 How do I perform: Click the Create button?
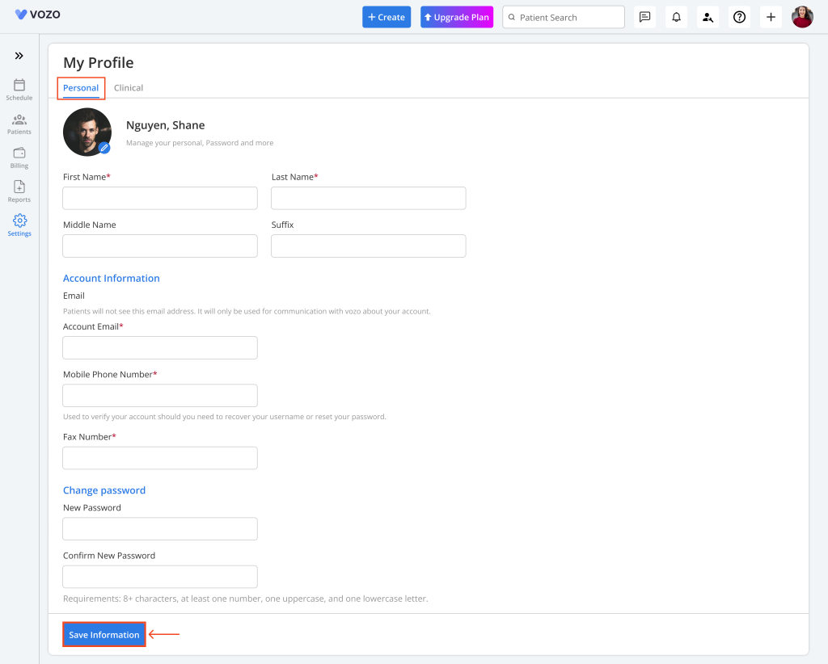tap(387, 17)
